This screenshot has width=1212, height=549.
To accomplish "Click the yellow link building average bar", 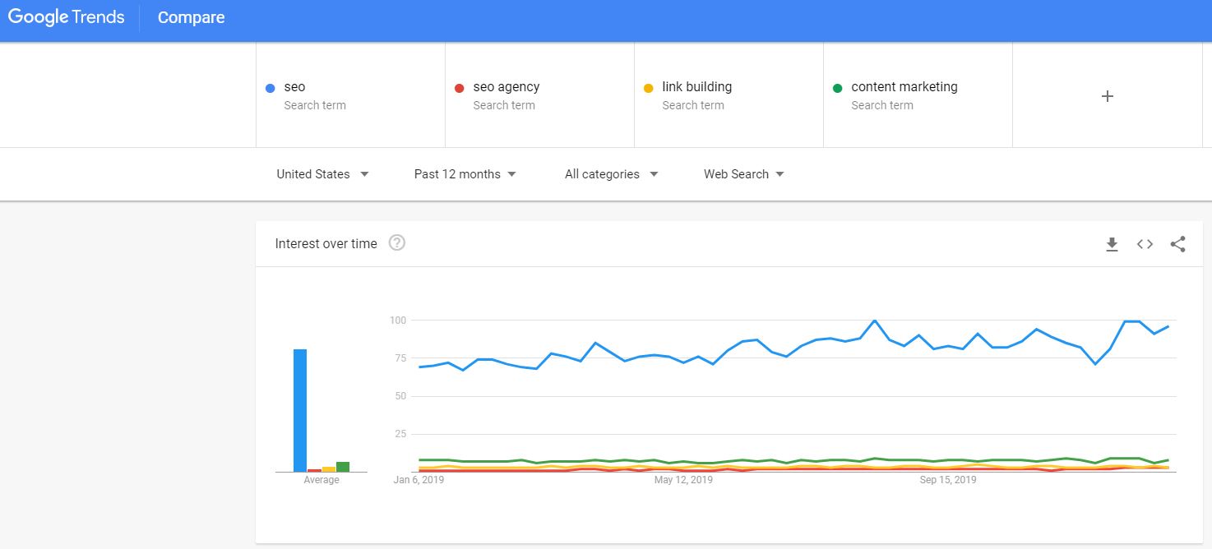I will [x=329, y=469].
